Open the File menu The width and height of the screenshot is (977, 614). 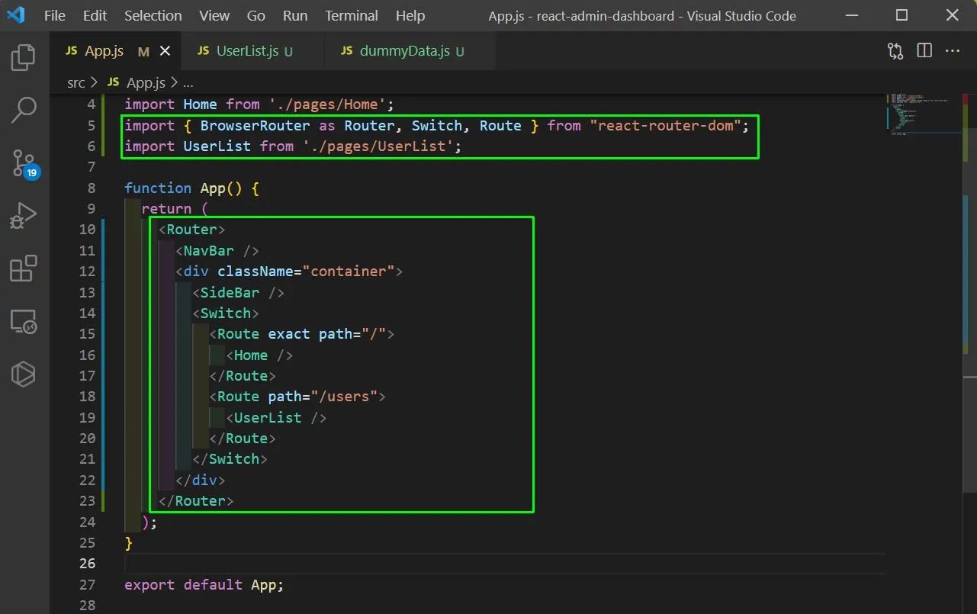(x=55, y=15)
